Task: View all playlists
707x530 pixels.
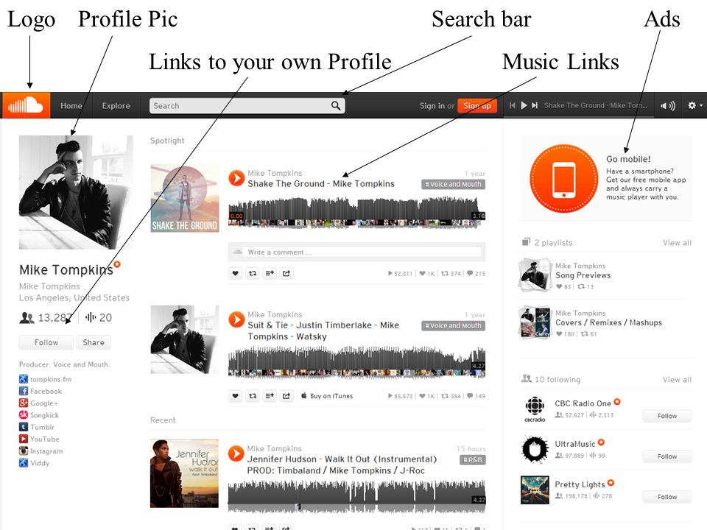Action: 677,242
